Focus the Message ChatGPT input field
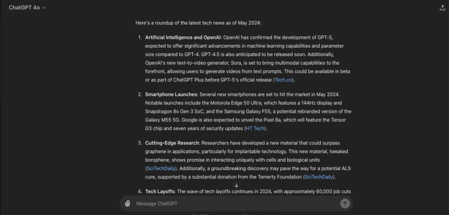 [236, 204]
